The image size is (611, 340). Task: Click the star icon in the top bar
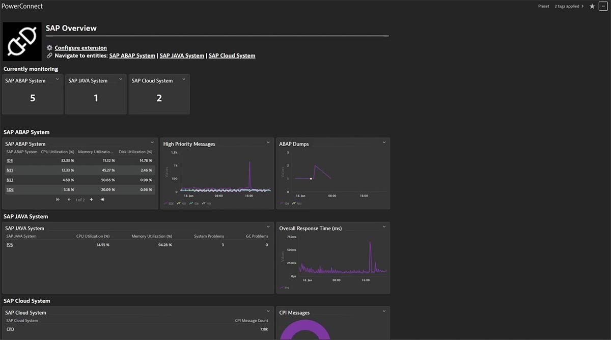point(592,6)
